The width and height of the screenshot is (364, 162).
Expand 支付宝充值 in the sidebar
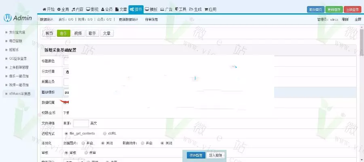click(17, 32)
